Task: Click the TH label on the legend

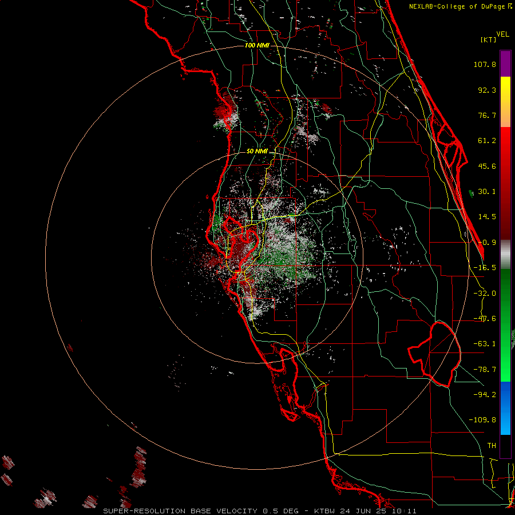Action: 492,445
